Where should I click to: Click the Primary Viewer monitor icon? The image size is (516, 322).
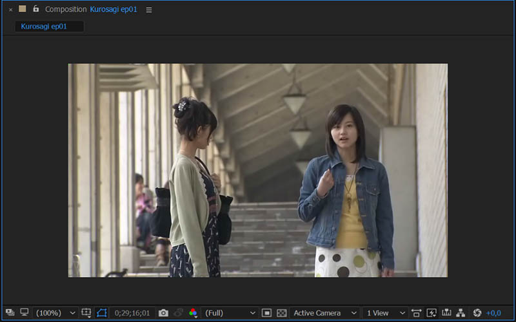(x=25, y=312)
